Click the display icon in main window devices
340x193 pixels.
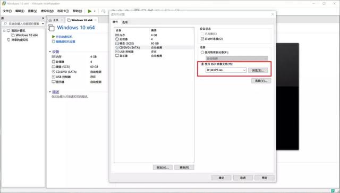point(54,82)
